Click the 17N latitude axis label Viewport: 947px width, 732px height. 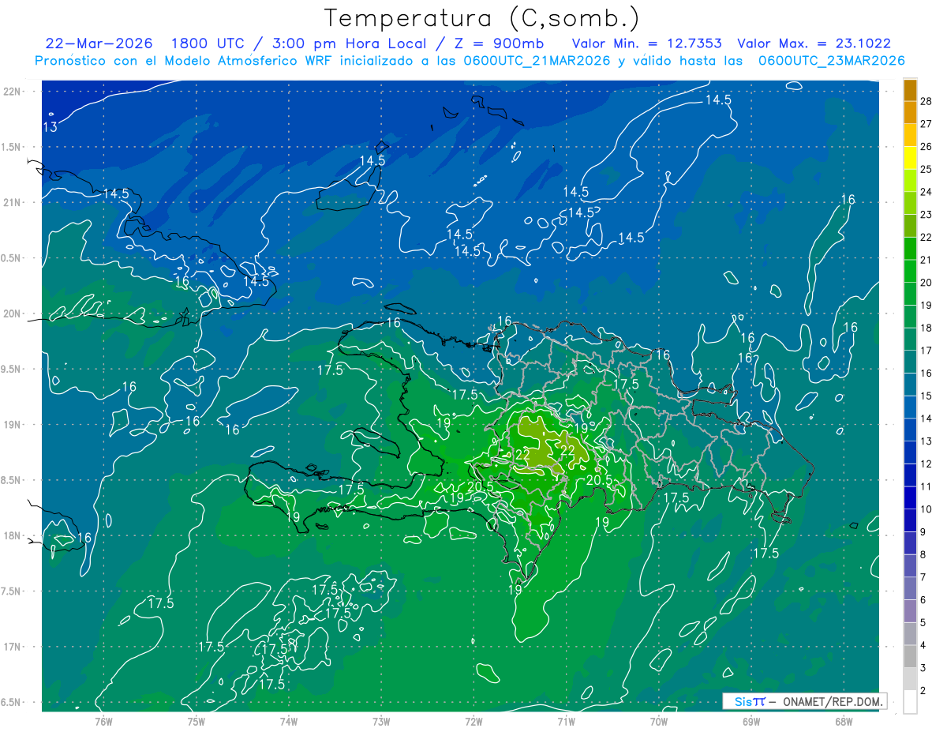tap(13, 647)
